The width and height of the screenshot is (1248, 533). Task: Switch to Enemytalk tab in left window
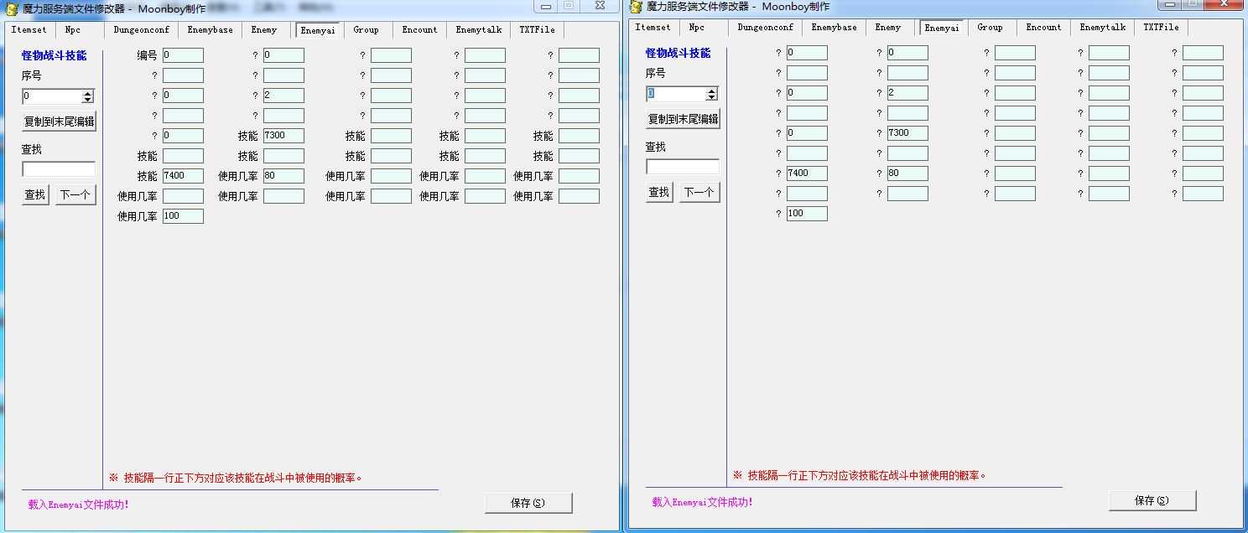coord(479,30)
